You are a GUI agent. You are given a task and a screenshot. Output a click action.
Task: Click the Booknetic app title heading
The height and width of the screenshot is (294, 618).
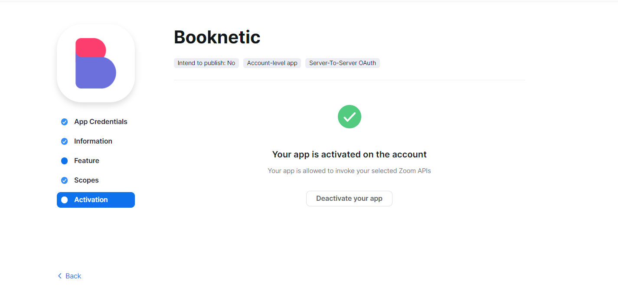217,37
